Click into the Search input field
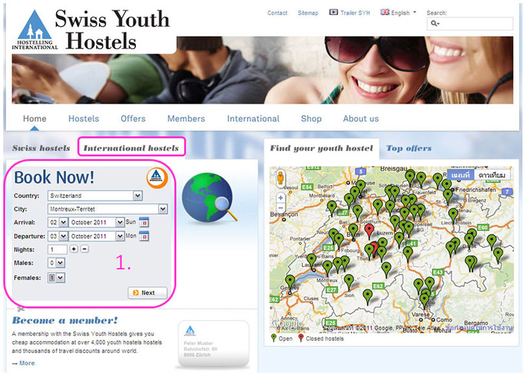 (470, 23)
